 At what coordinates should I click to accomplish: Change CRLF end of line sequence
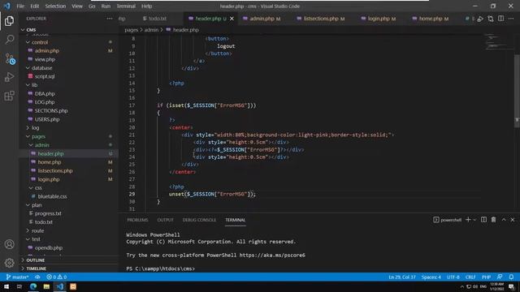470,277
